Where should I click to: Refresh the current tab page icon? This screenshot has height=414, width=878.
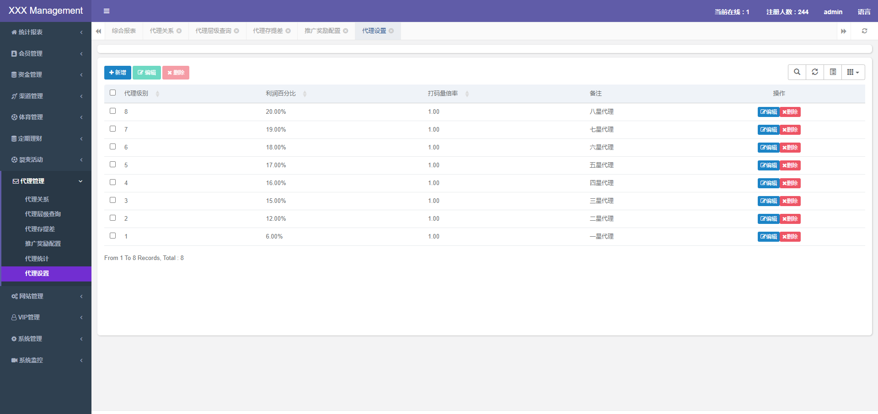[864, 31]
